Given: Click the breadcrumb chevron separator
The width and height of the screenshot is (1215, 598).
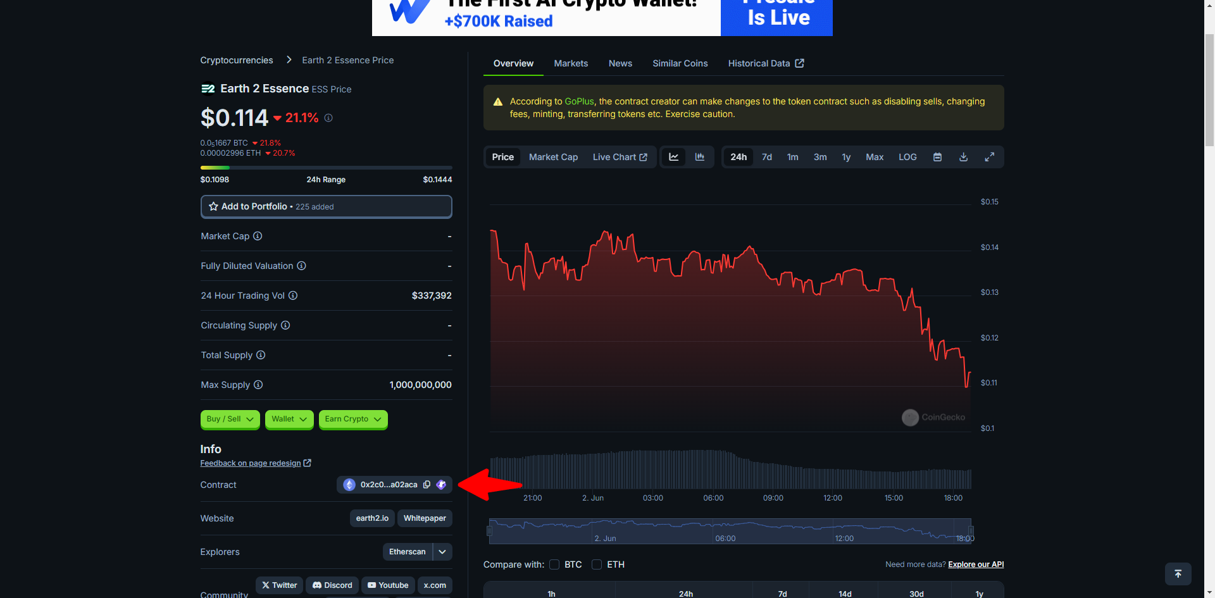Looking at the screenshot, I should click(289, 59).
